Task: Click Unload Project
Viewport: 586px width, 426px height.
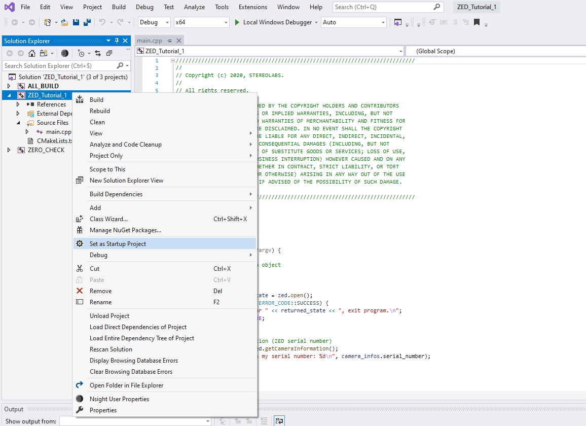Action: (x=165, y=316)
